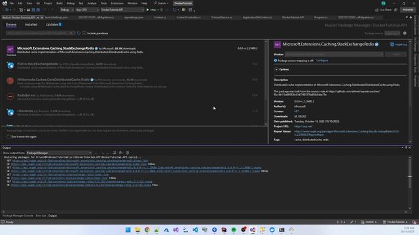This screenshot has height=235, width=419.
Task: Select the RedisServer package icon
Action: (10, 97)
